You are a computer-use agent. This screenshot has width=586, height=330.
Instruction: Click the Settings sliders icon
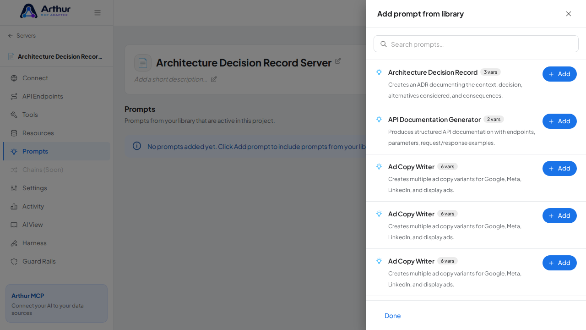click(x=14, y=188)
